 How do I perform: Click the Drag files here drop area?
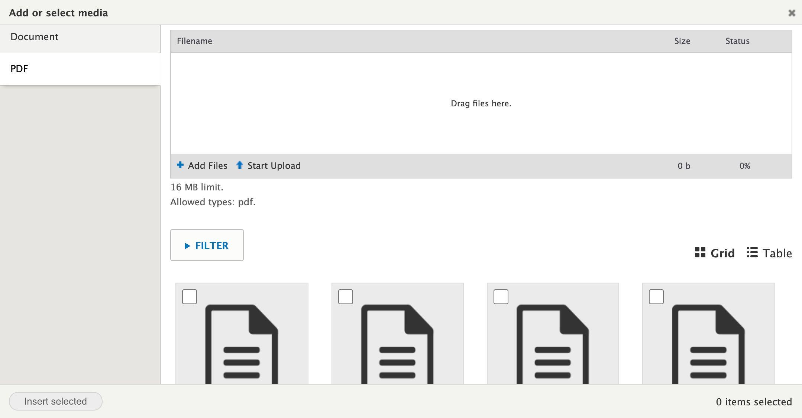point(481,103)
